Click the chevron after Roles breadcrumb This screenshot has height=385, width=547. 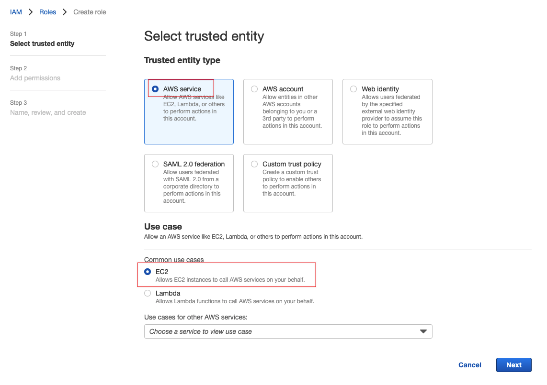(x=65, y=12)
